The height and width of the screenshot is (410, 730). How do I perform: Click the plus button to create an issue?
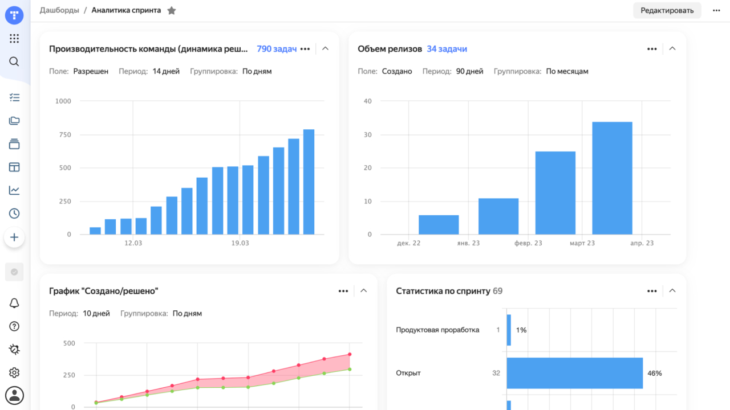(x=14, y=237)
